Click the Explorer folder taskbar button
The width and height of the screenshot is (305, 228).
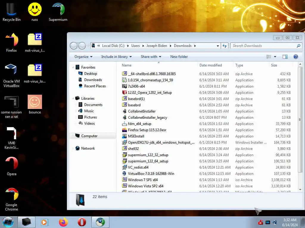27,222
